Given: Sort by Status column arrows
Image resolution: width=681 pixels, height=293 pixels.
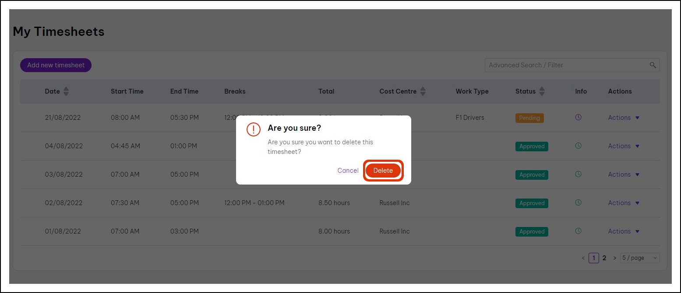Looking at the screenshot, I should (542, 91).
